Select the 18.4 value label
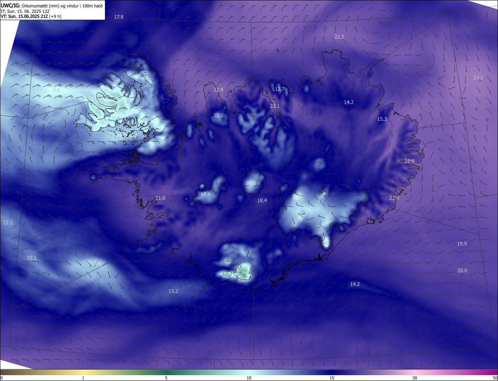498x381 pixels. [x=262, y=201]
